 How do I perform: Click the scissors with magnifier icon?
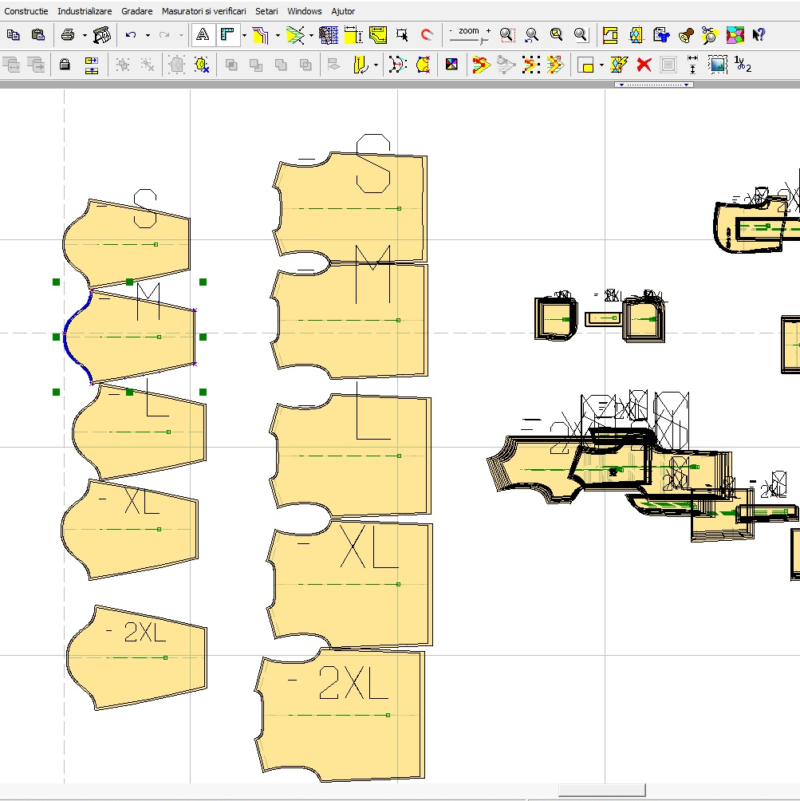tap(709, 35)
